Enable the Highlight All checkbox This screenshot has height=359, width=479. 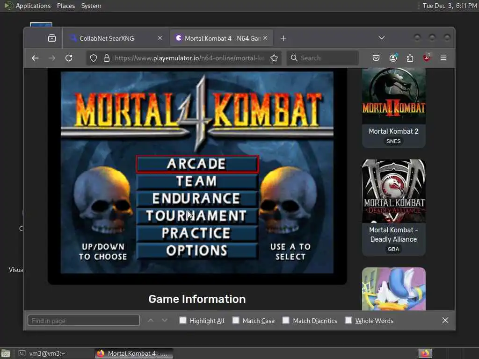click(183, 320)
